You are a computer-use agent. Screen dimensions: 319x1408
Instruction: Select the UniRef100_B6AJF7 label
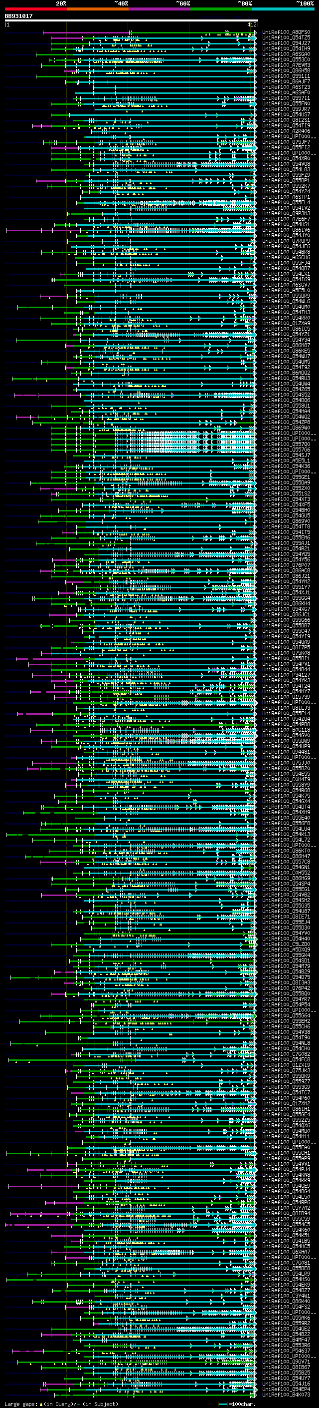286,81
